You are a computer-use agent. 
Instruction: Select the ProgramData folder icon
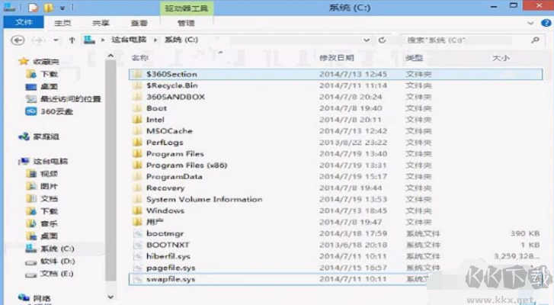[x=137, y=176]
